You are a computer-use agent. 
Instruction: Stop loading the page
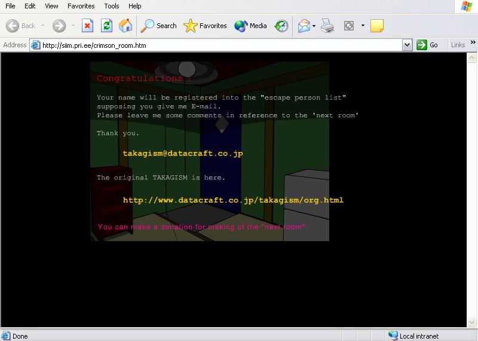[87, 26]
